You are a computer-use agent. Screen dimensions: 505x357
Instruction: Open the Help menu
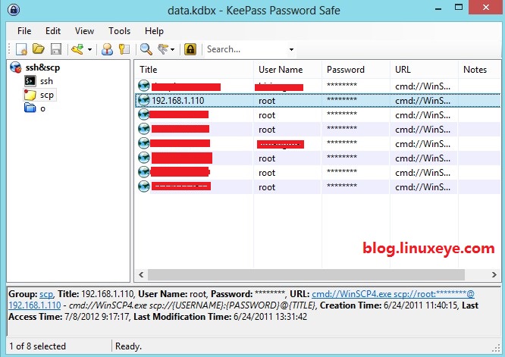tap(154, 31)
